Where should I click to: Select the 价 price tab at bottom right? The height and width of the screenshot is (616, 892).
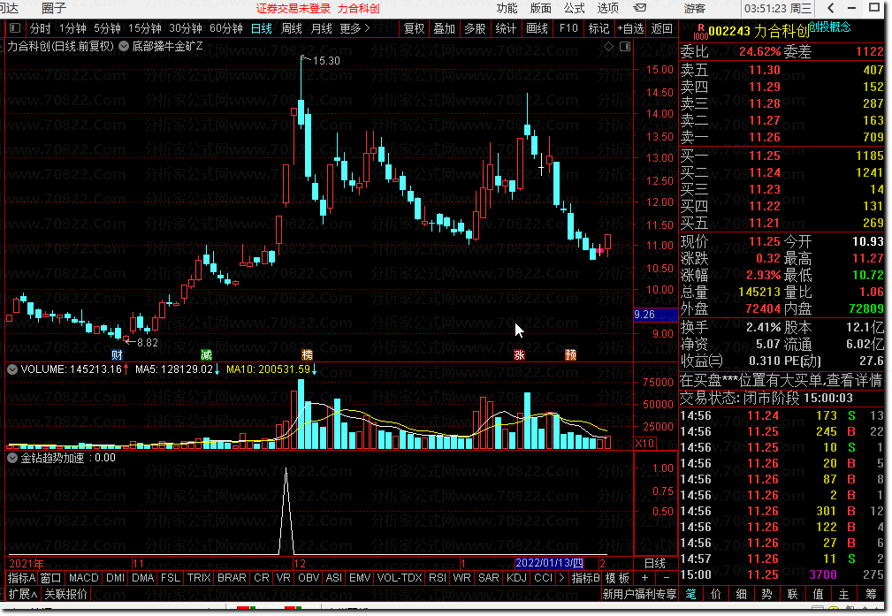[x=716, y=594]
